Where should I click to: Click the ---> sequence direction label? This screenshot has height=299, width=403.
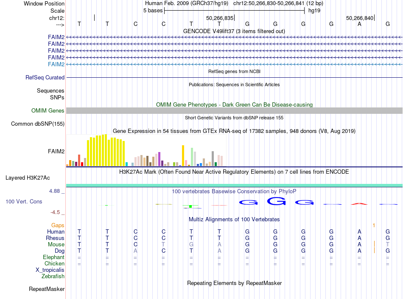tap(60, 25)
